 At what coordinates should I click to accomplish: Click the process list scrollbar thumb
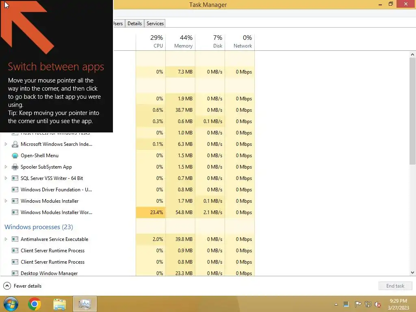[x=412, y=111]
